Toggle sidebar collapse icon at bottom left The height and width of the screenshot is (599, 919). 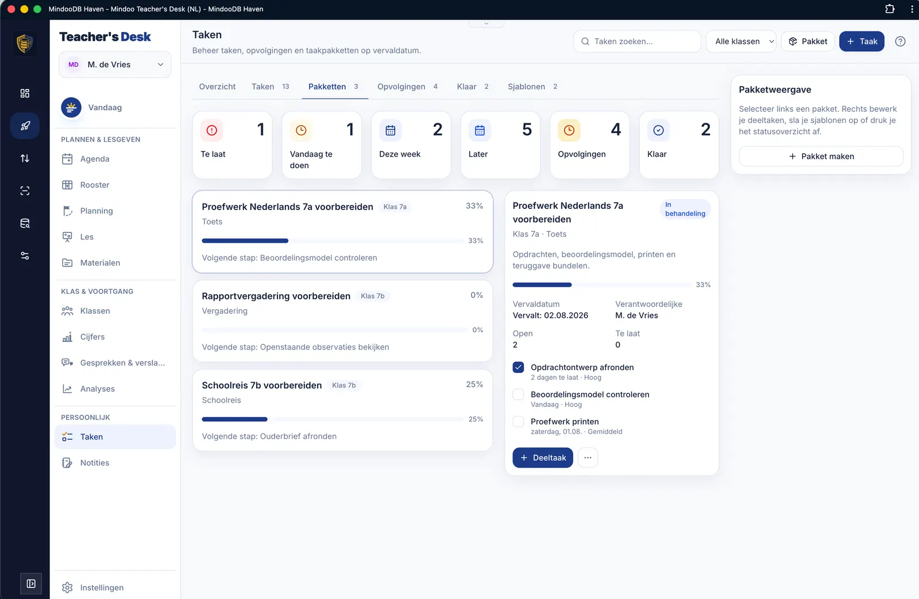tap(31, 584)
